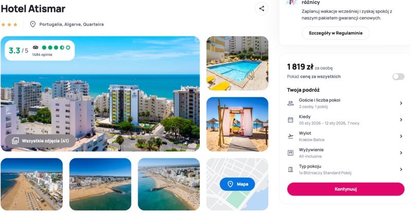Viewport: 411px width, 215px height.
Task: Expand Goście i liczba pokoi chevron
Action: (401, 103)
